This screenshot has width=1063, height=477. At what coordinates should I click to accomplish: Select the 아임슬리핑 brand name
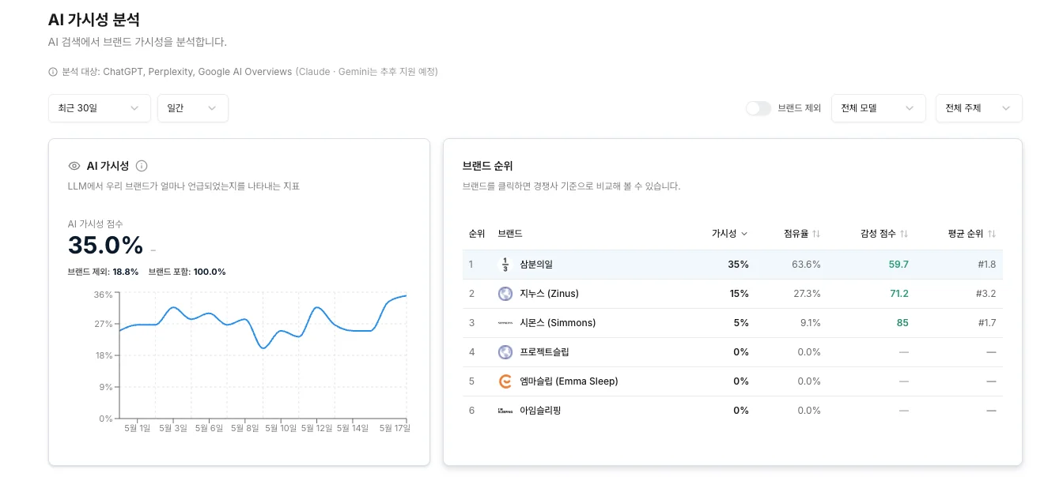click(x=540, y=411)
